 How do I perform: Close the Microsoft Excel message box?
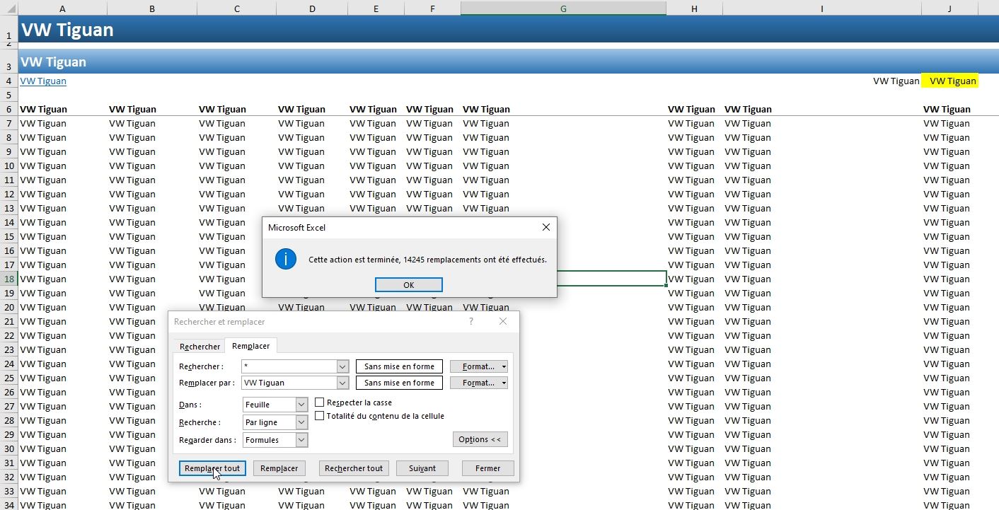click(545, 227)
